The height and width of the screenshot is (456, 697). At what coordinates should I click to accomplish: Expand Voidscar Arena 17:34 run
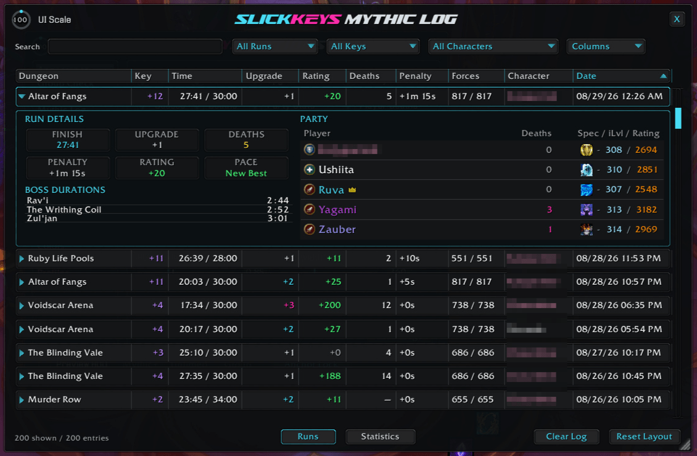click(22, 306)
